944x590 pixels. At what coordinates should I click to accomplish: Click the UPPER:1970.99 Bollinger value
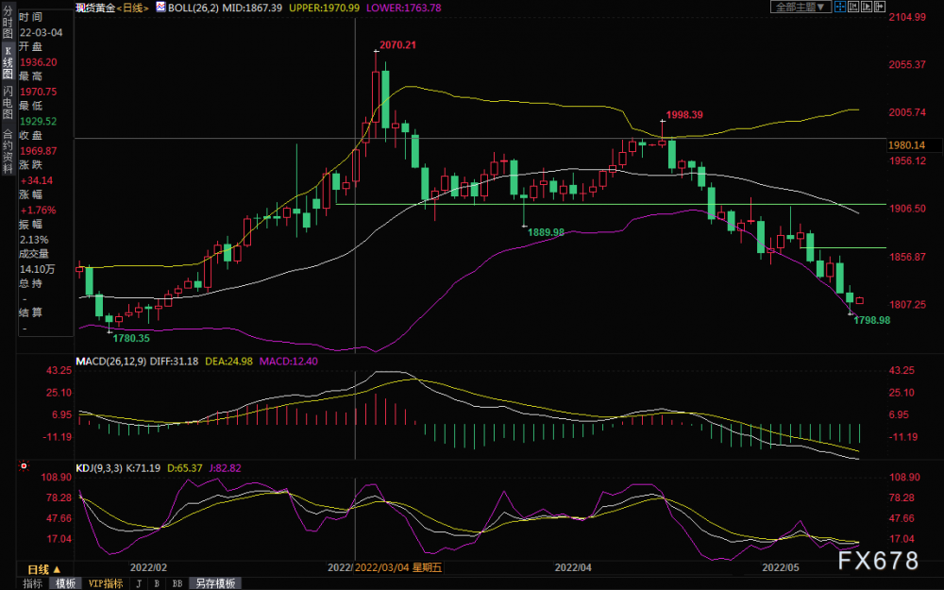tap(325, 8)
